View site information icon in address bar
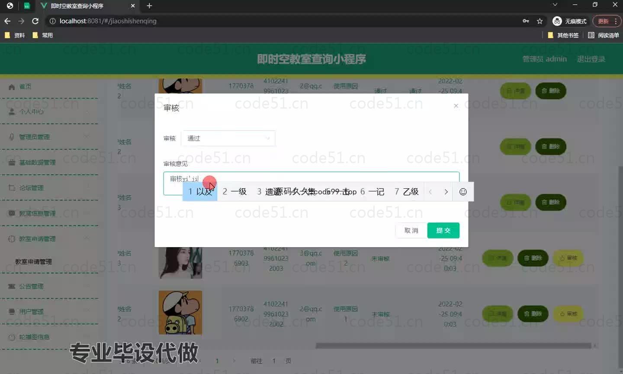Image resolution: width=623 pixels, height=374 pixels. 52,21
